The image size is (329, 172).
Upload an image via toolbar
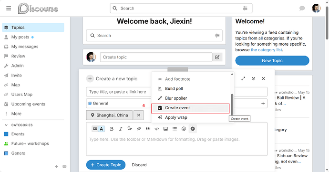(x=166, y=129)
